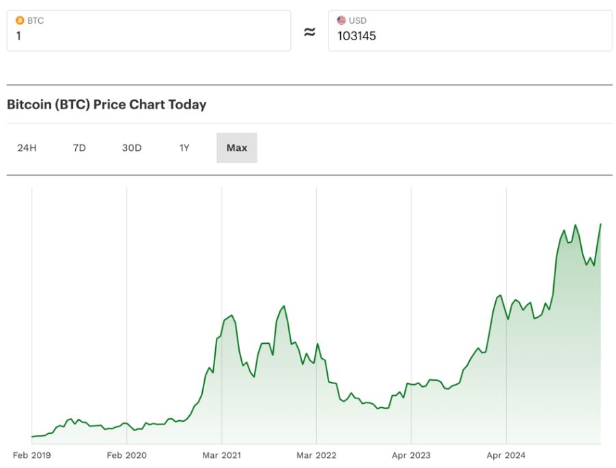
Task: Click the latest price point at chart's right end
Action: point(601,224)
